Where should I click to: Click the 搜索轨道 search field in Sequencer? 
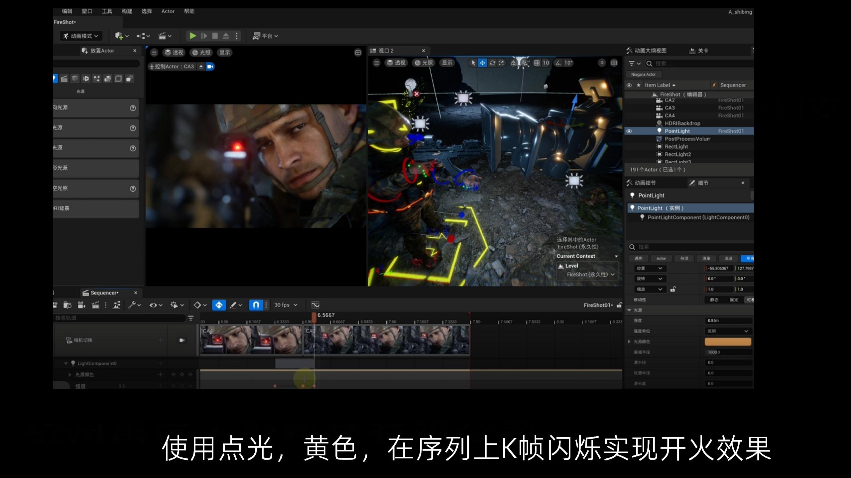point(119,318)
